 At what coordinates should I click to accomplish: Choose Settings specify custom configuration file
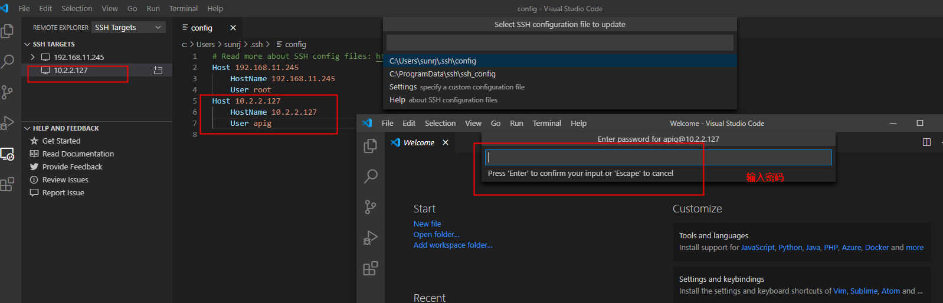click(x=560, y=86)
